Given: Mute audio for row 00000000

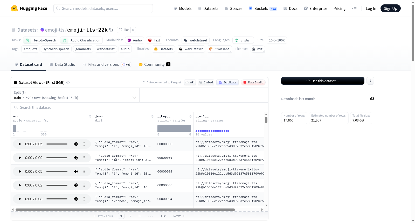Looking at the screenshot, I should coord(76,144).
